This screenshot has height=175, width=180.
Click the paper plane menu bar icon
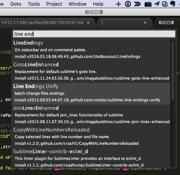[x=157, y=4]
